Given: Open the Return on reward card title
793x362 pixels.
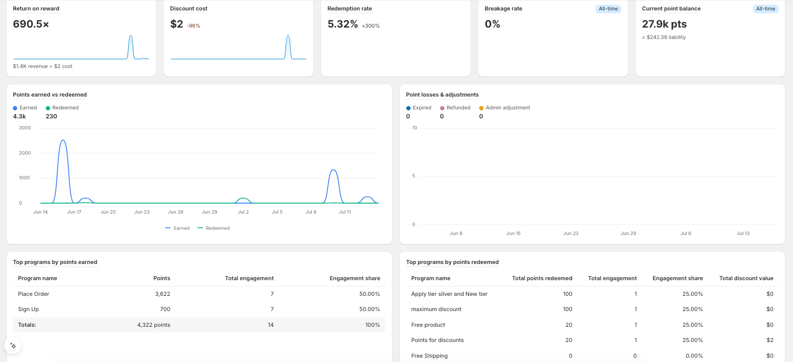Looking at the screenshot, I should (x=36, y=9).
